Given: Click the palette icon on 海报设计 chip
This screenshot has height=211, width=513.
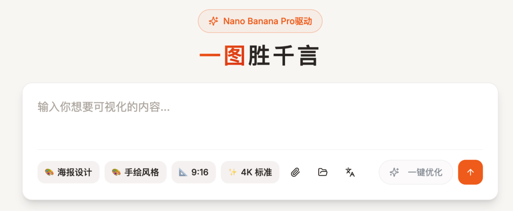Looking at the screenshot, I should (x=49, y=172).
